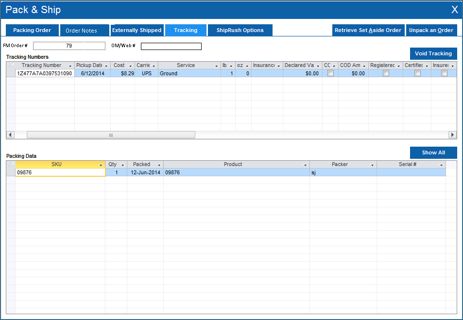Open Service column filter arrow
Image resolution: width=463 pixels, height=320 pixels.
pyautogui.click(x=216, y=66)
